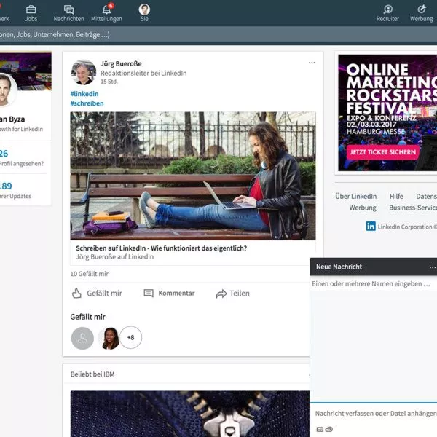Show the +8 more likers
This screenshot has height=437, width=437.
(x=130, y=337)
